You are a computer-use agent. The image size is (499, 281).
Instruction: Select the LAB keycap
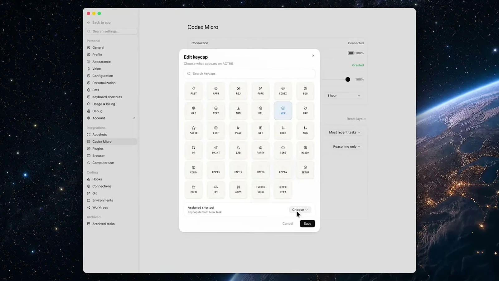238,150
